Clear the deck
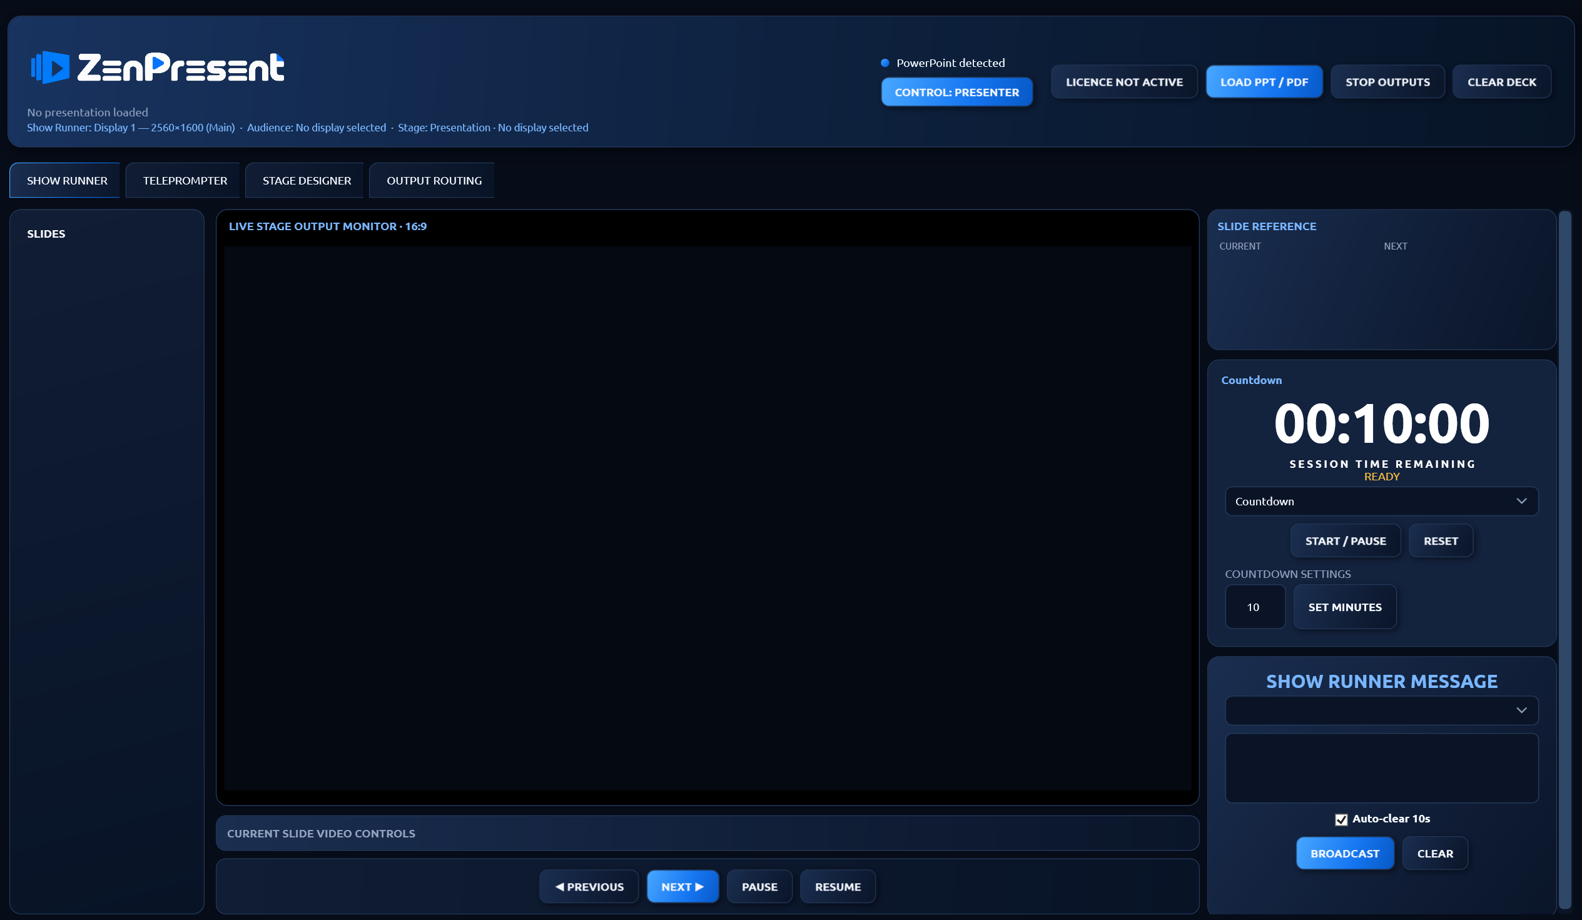 1502,82
